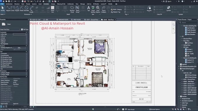Choose the Diameter dimension tool

[26, 9]
